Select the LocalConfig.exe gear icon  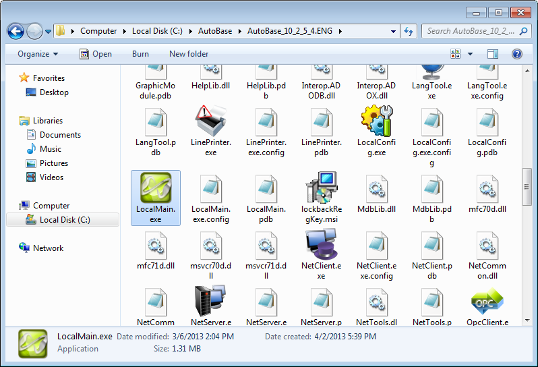click(376, 122)
